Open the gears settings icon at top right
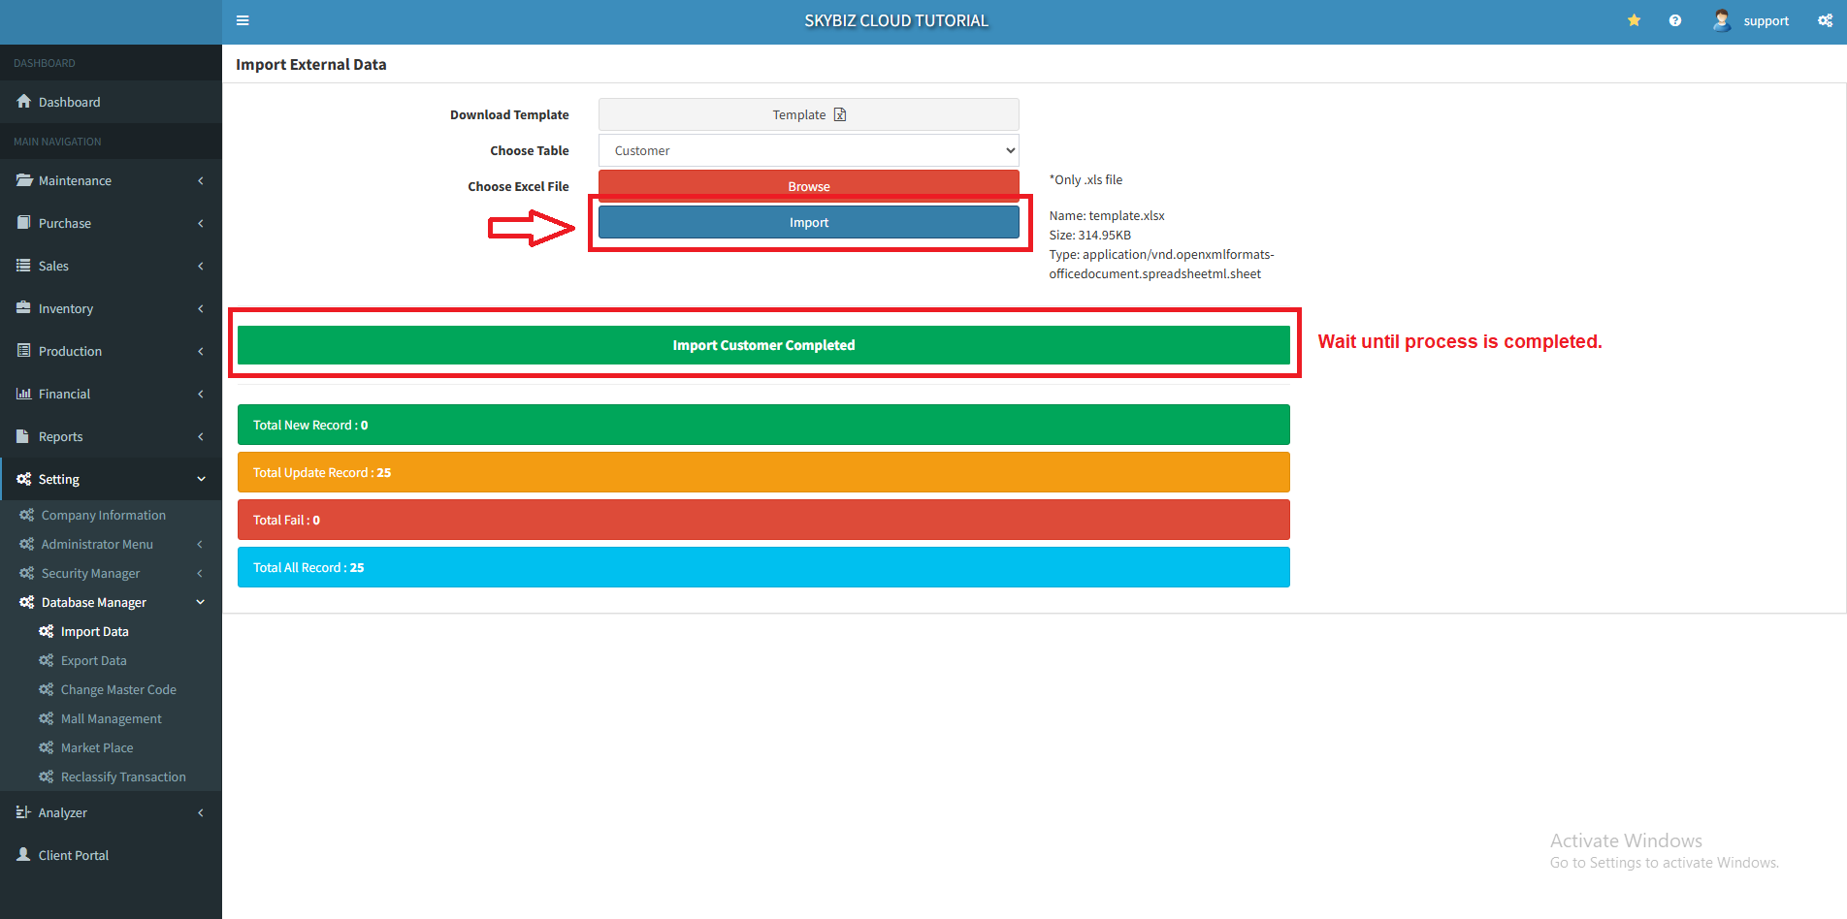 [1825, 20]
